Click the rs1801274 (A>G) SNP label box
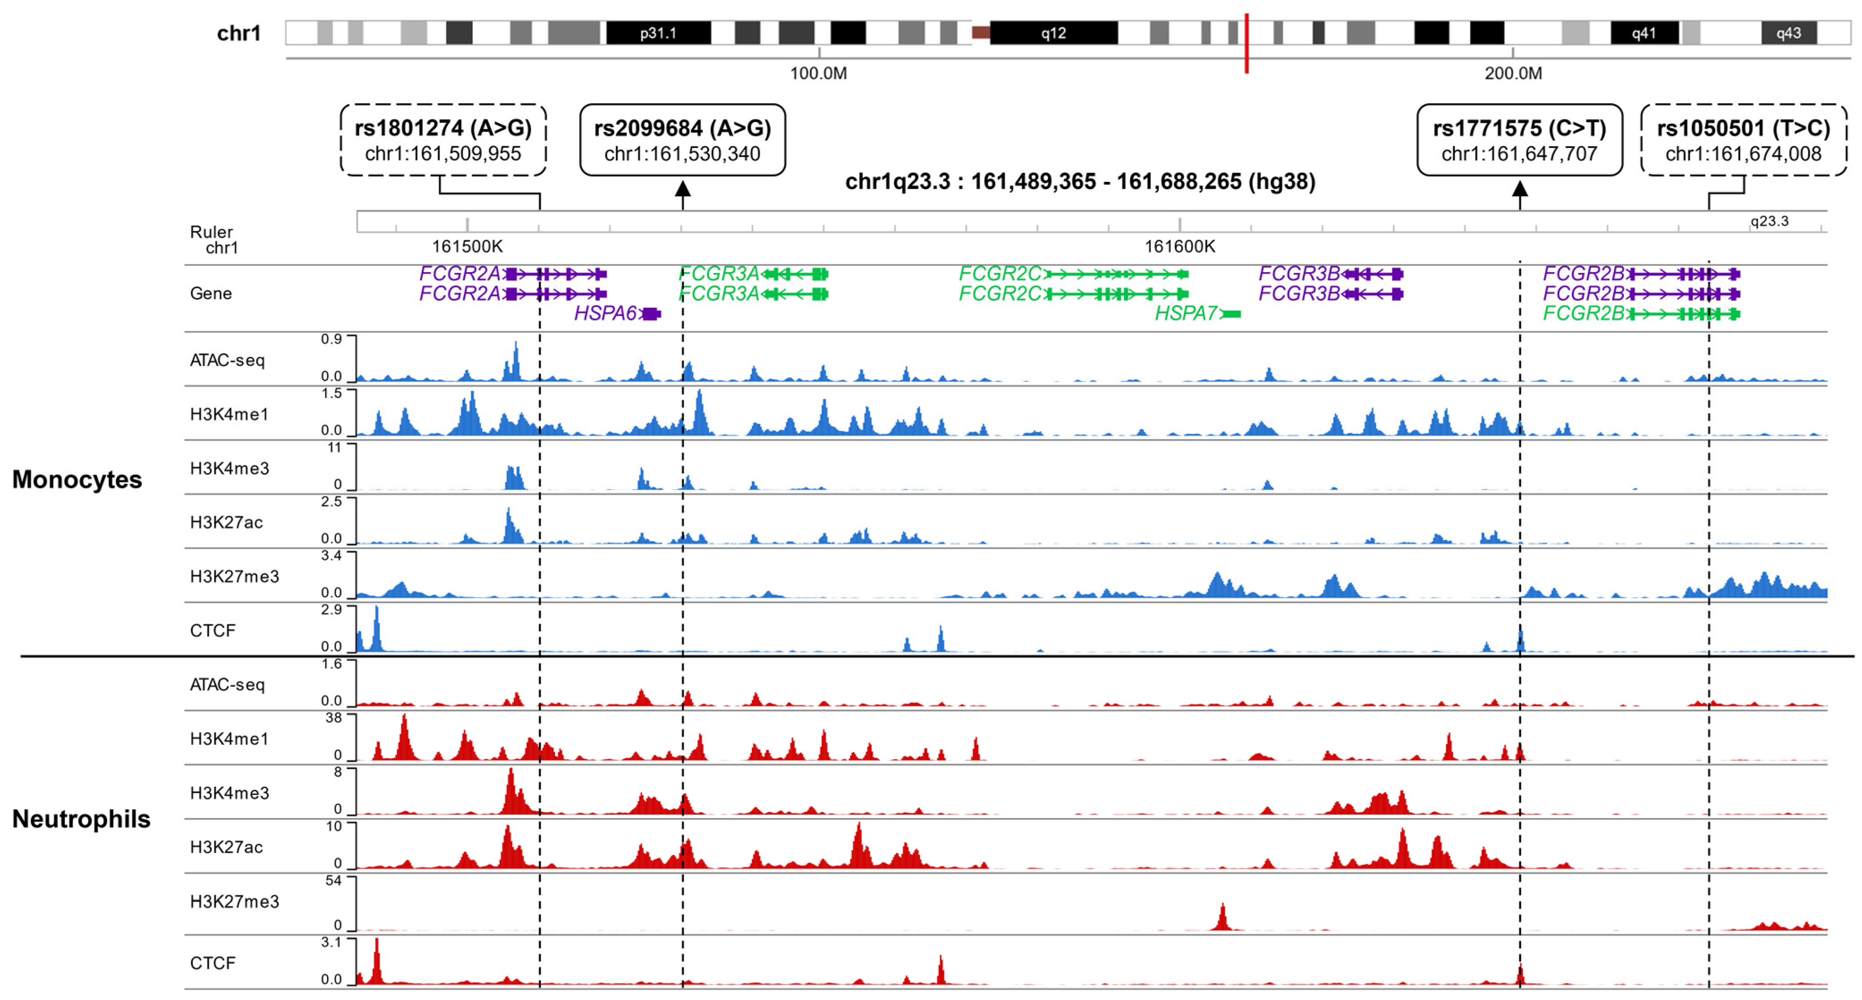This screenshot has width=1862, height=1000. click(442, 140)
